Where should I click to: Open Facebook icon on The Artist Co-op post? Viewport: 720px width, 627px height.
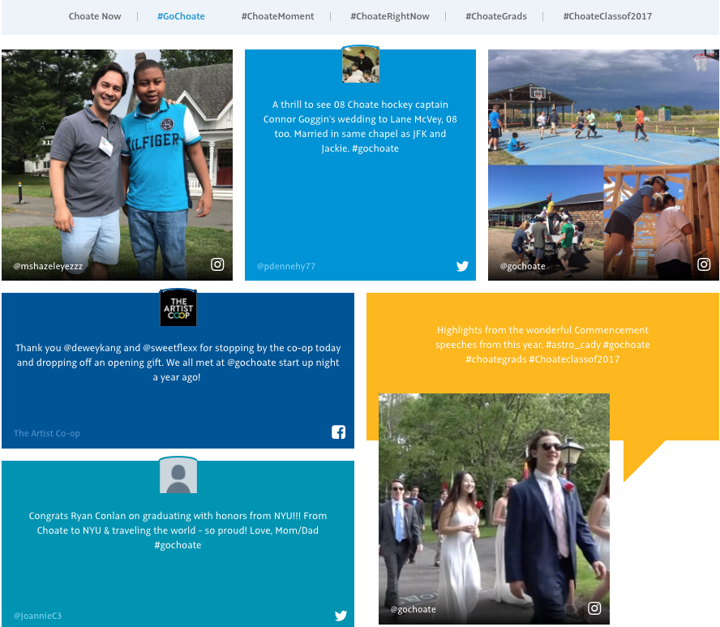338,432
